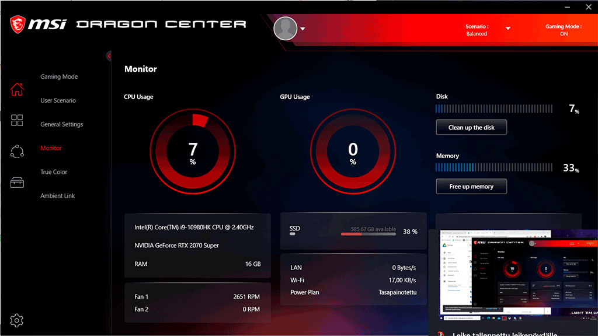Screen dimensions: 598x336
Task: Click the user profile avatar
Action: 285,29
